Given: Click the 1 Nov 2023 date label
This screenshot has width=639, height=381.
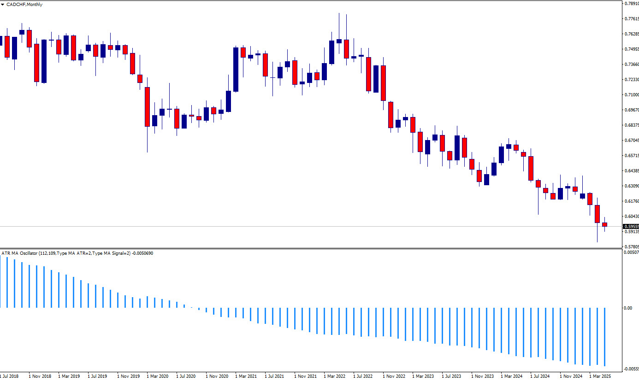Looking at the screenshot, I should tap(482, 376).
